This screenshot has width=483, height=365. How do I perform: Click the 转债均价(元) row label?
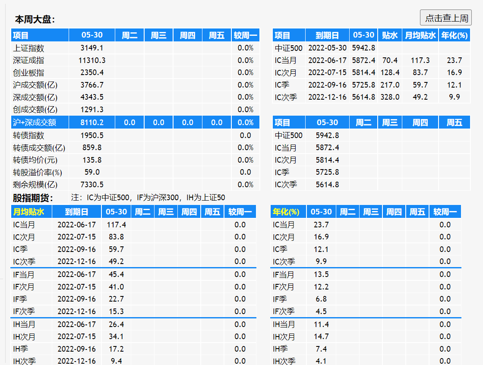click(35, 160)
